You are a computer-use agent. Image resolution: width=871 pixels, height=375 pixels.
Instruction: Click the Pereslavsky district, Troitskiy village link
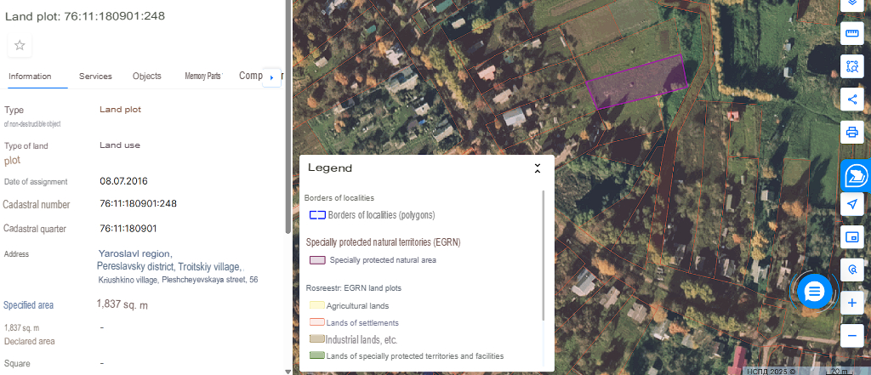tap(169, 266)
